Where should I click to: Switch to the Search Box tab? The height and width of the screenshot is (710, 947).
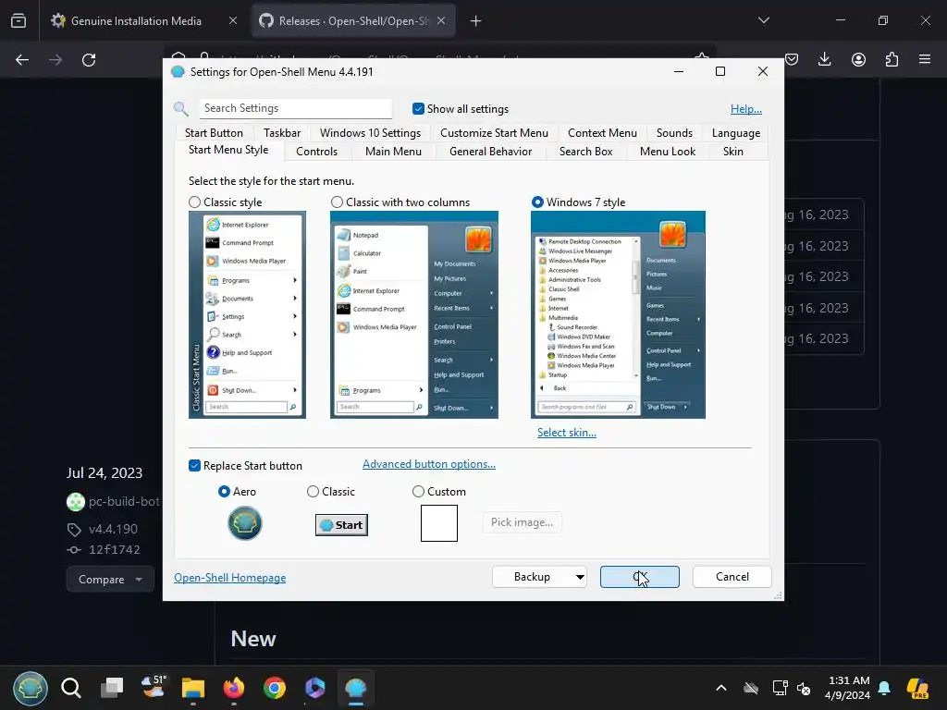(585, 152)
